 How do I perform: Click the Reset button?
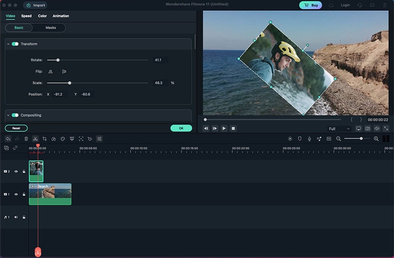(16, 128)
